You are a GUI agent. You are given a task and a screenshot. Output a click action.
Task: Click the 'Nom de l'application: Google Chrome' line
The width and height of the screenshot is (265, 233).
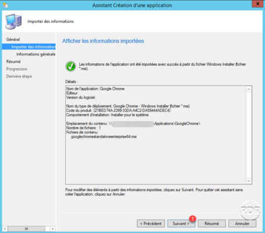[x=96, y=89]
